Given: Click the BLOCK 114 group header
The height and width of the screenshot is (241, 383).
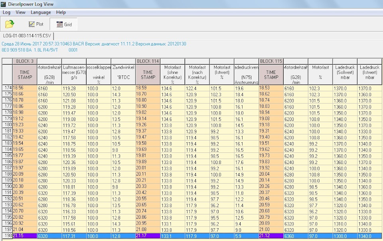Looking at the screenshot, I should pos(148,61).
